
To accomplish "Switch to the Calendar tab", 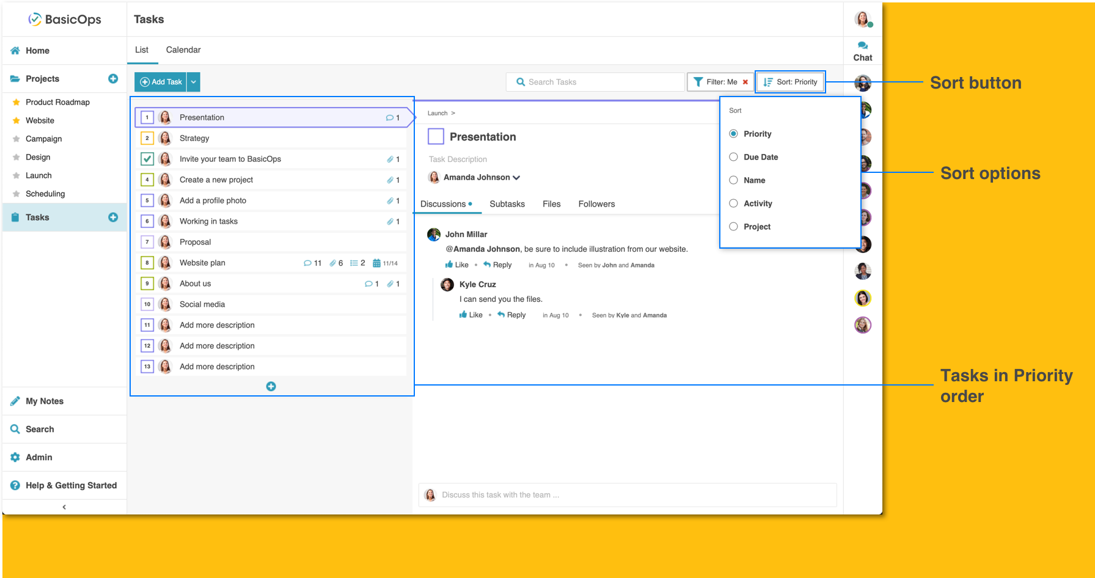I will click(x=183, y=50).
